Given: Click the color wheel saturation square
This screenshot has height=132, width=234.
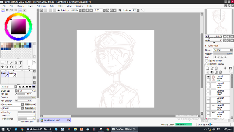Looking at the screenshot, I should [18, 26].
